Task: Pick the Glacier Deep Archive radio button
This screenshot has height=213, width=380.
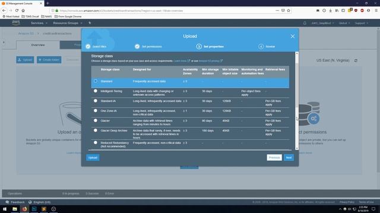Action: [96, 130]
